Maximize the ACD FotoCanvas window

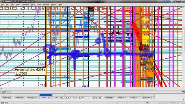coord(175,1)
